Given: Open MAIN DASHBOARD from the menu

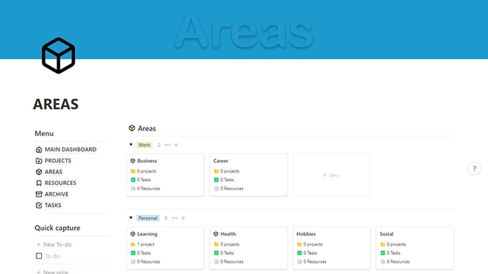Looking at the screenshot, I should pos(70,149).
